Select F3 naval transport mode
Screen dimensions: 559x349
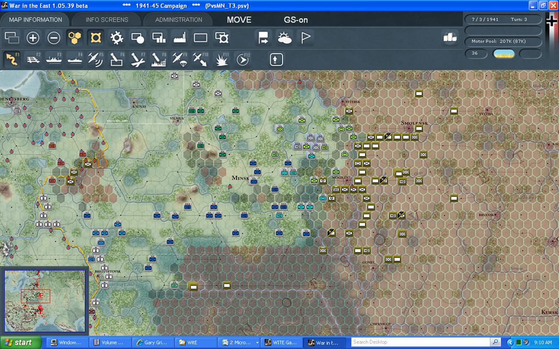tap(54, 59)
